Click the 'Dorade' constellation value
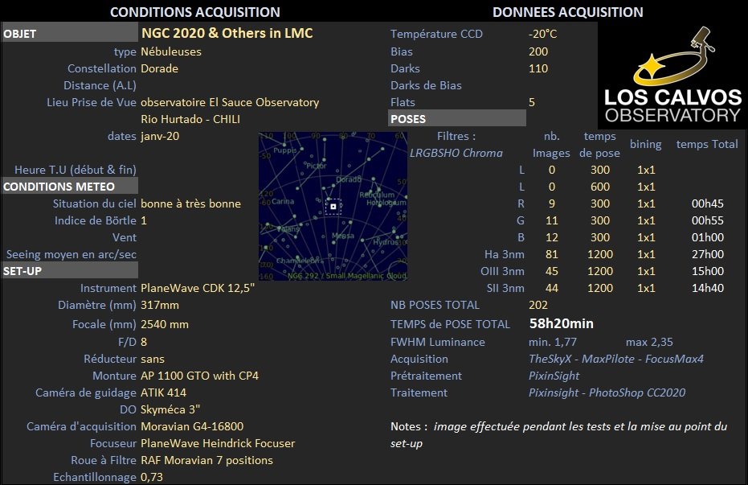Image resolution: width=748 pixels, height=485 pixels. [x=159, y=68]
